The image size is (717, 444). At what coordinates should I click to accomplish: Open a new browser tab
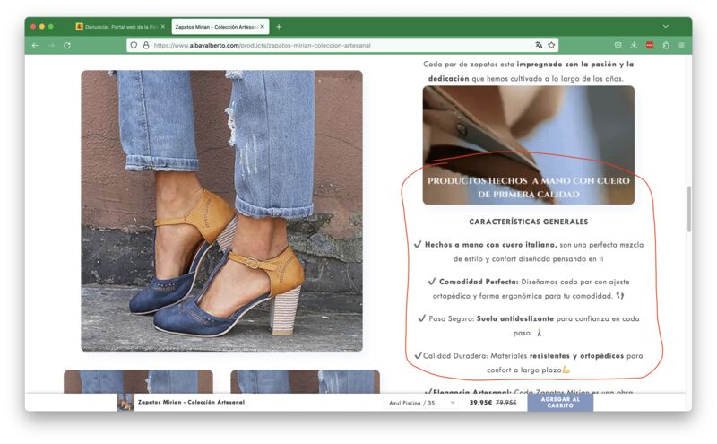point(279,27)
